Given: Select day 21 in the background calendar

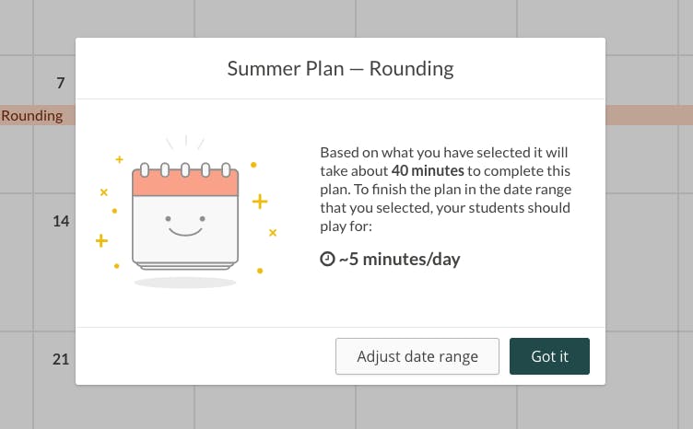Looking at the screenshot, I should tap(61, 360).
